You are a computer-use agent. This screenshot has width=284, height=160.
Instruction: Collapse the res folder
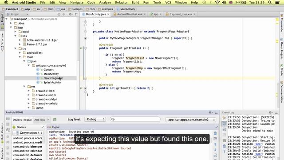click(x=24, y=87)
